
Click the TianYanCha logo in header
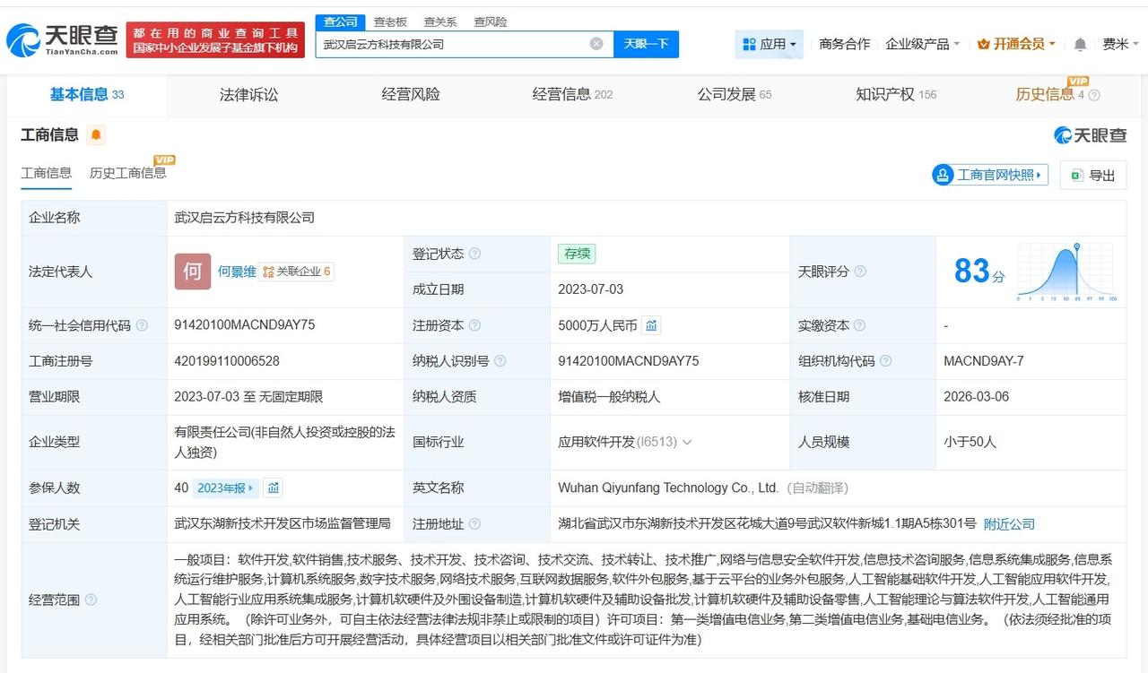point(62,40)
